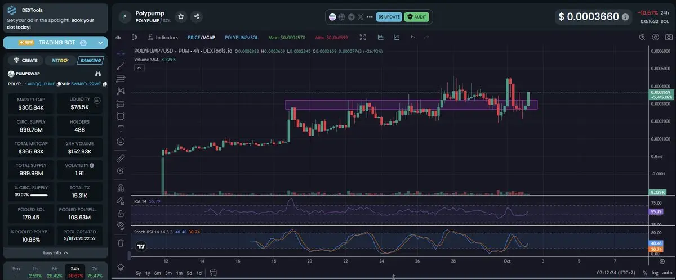Expand the TRADING BOT dropdown
The image size is (676, 280).
pos(101,43)
